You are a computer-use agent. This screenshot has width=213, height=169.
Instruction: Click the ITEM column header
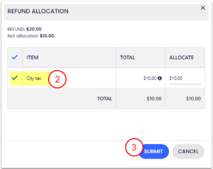pos(32,58)
